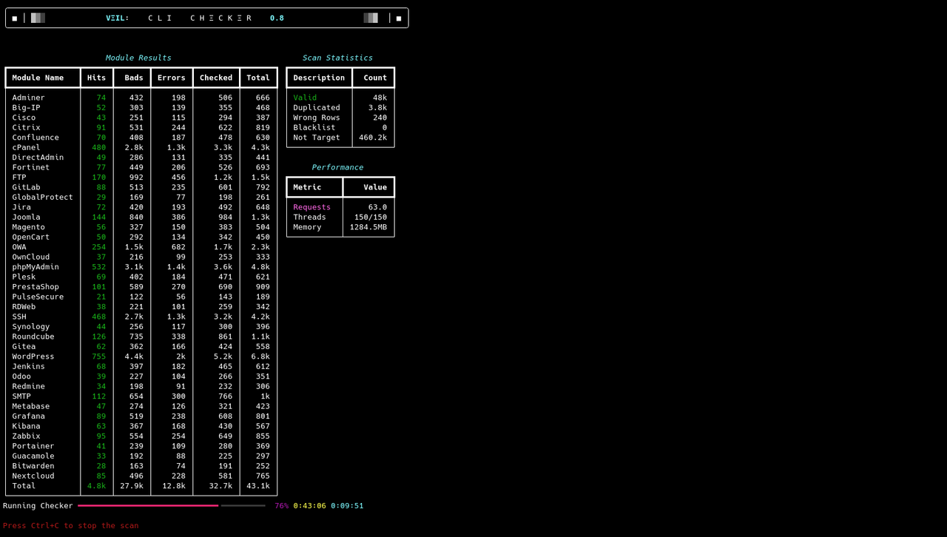Click the Plesk module name
The image size is (947, 537).
coord(24,277)
